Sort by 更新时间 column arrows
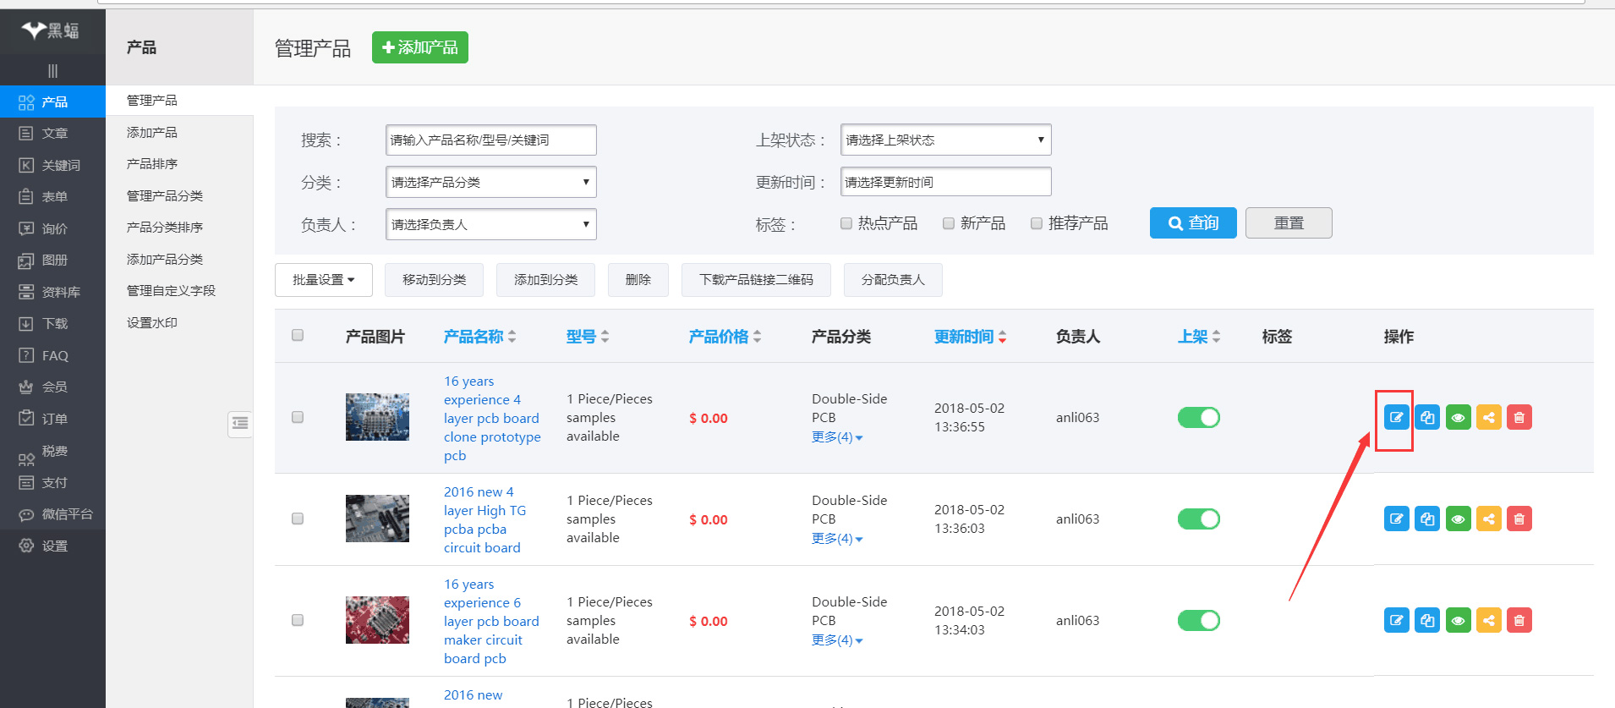 pos(1002,337)
